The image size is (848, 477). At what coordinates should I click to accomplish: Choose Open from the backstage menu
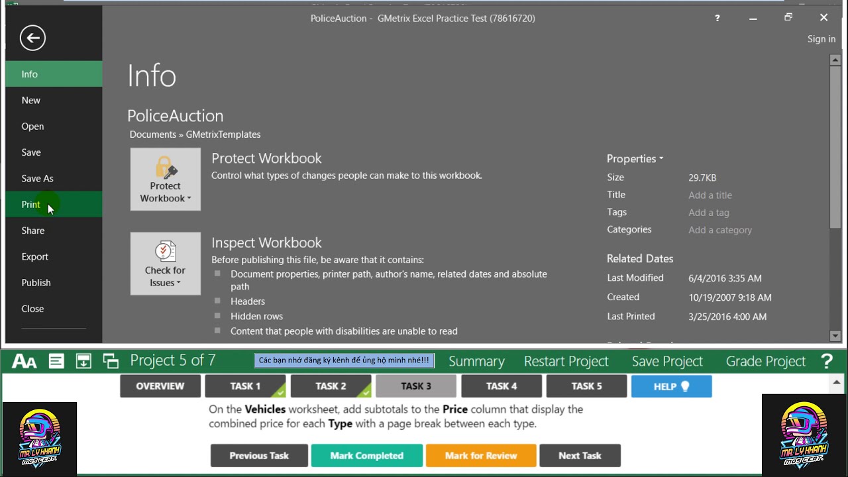pyautogui.click(x=54, y=127)
